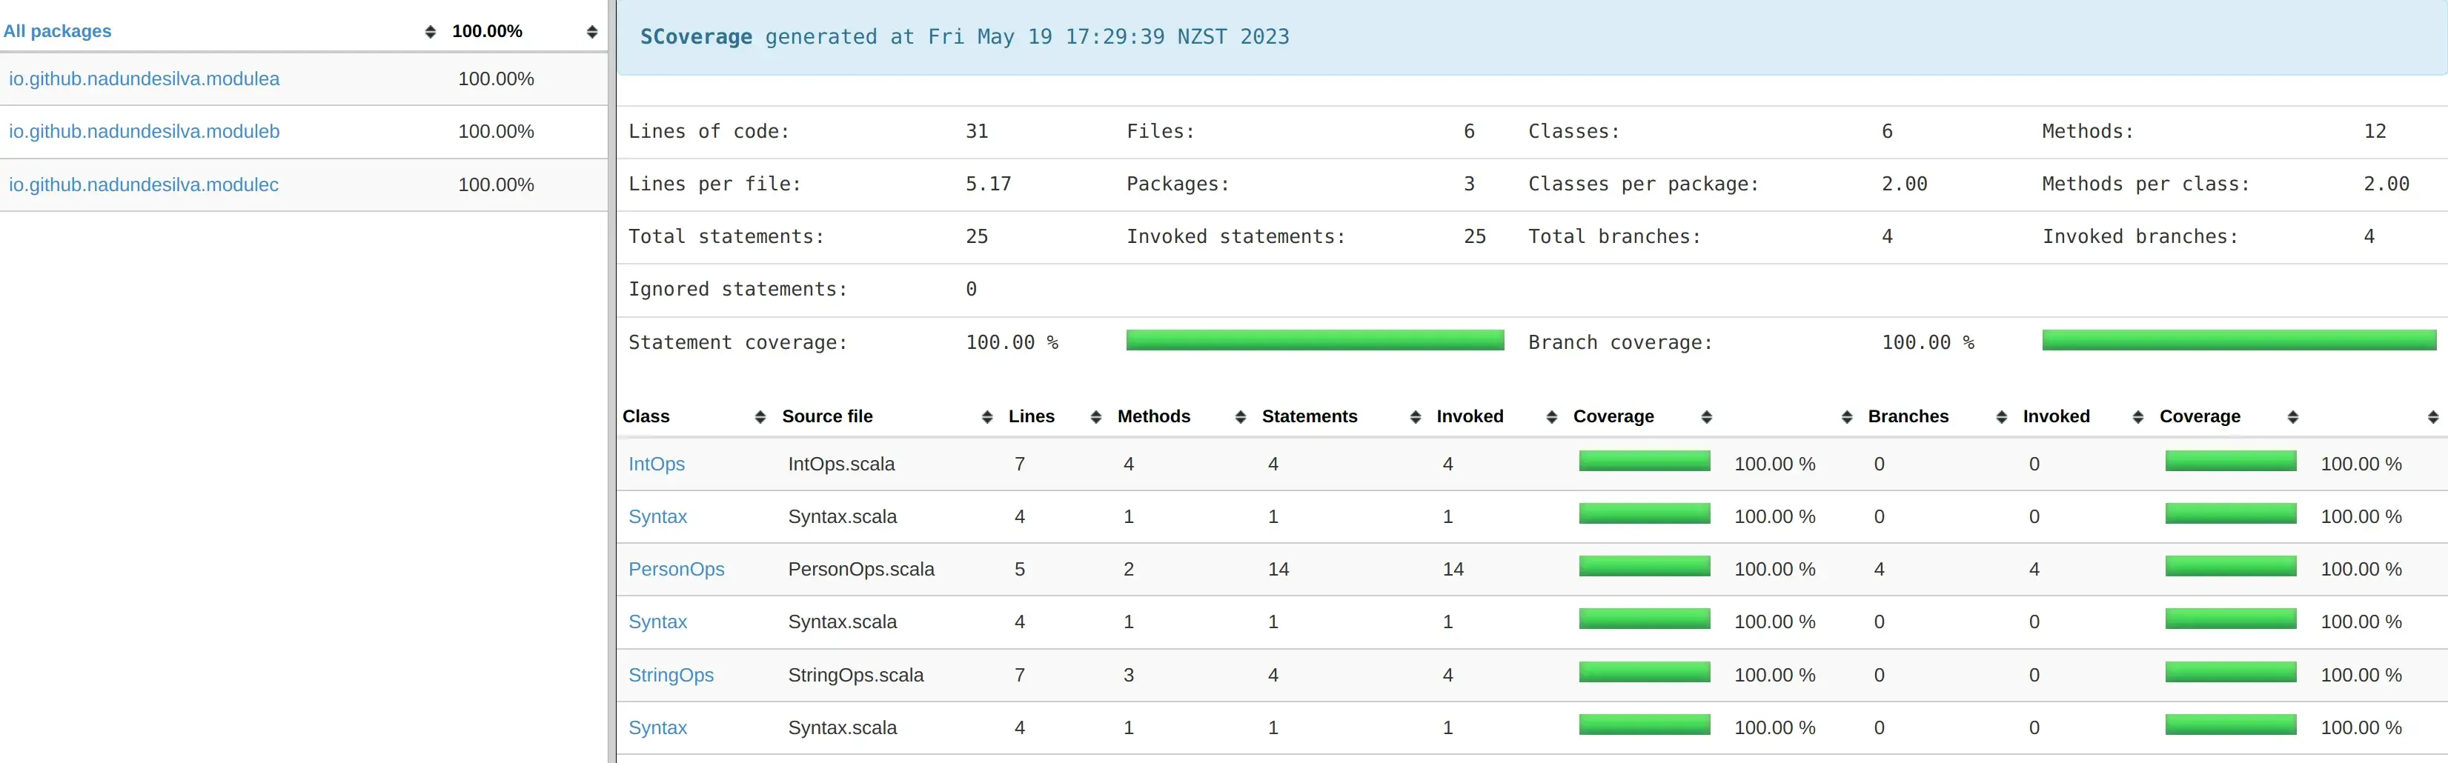Click the Classes per package label
2448x763 pixels.
(1643, 184)
